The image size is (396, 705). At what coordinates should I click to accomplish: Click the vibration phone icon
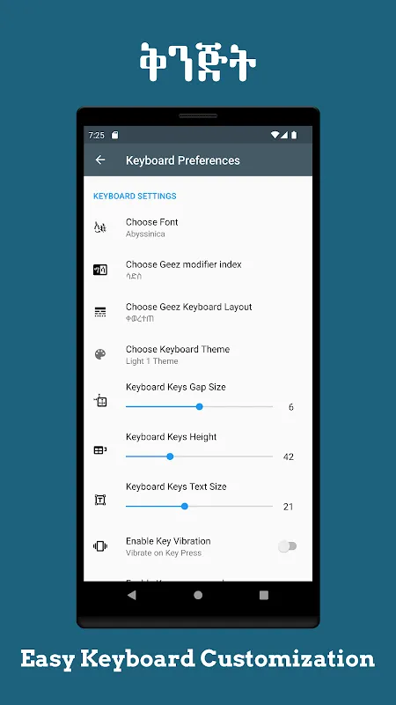tap(100, 546)
